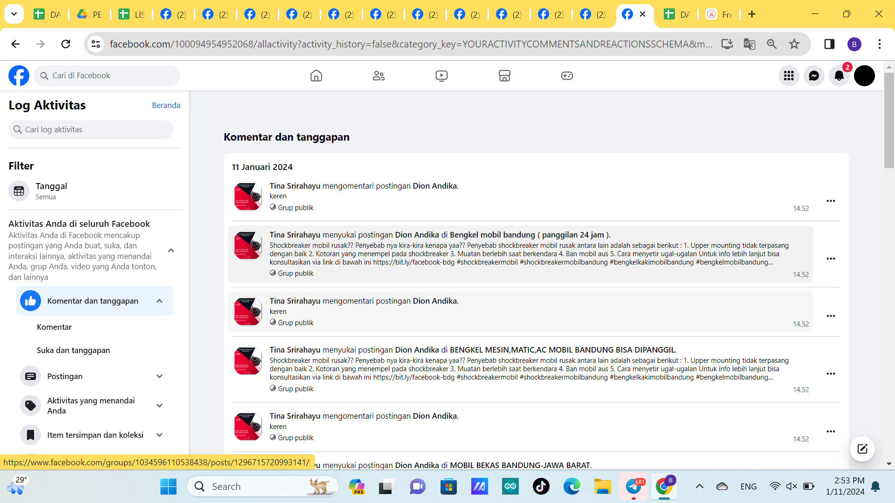This screenshot has height=503, width=895.
Task: Expand Aktivitas yang menandai Anda section
Action: (159, 406)
